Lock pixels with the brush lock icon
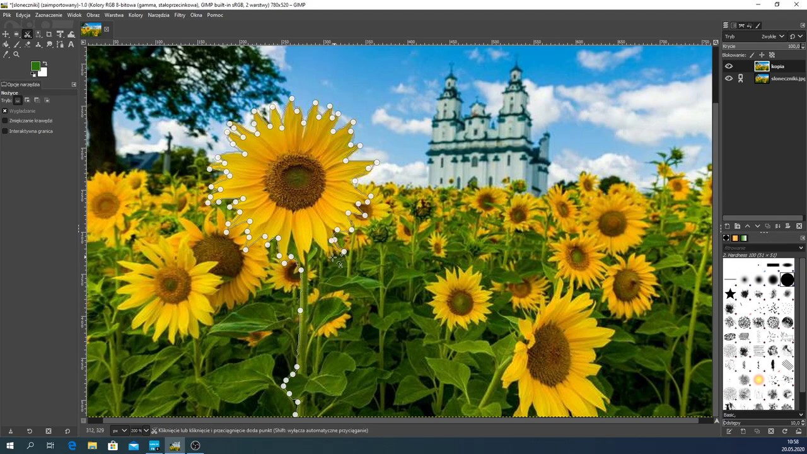 752,55
